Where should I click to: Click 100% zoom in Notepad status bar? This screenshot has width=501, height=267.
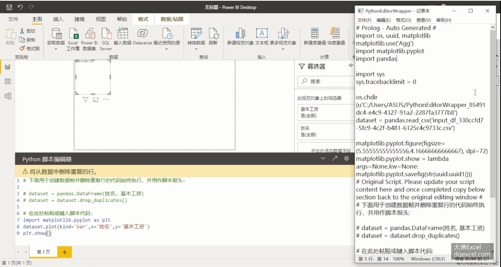(x=398, y=259)
